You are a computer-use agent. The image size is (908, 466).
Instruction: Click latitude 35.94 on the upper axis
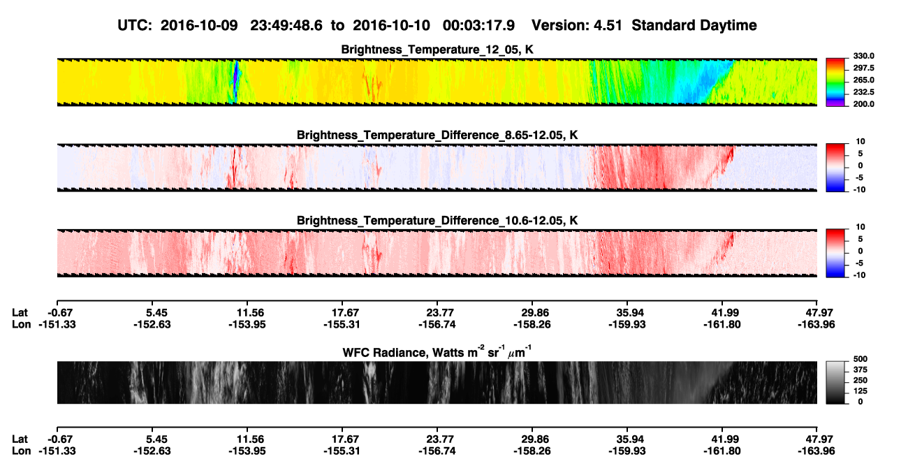627,313
